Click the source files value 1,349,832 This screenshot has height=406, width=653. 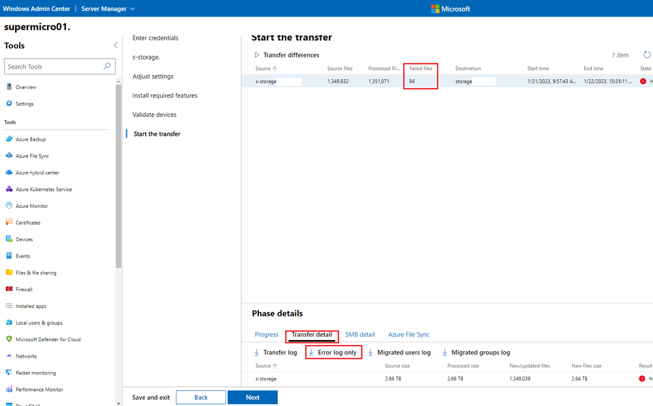tap(338, 81)
